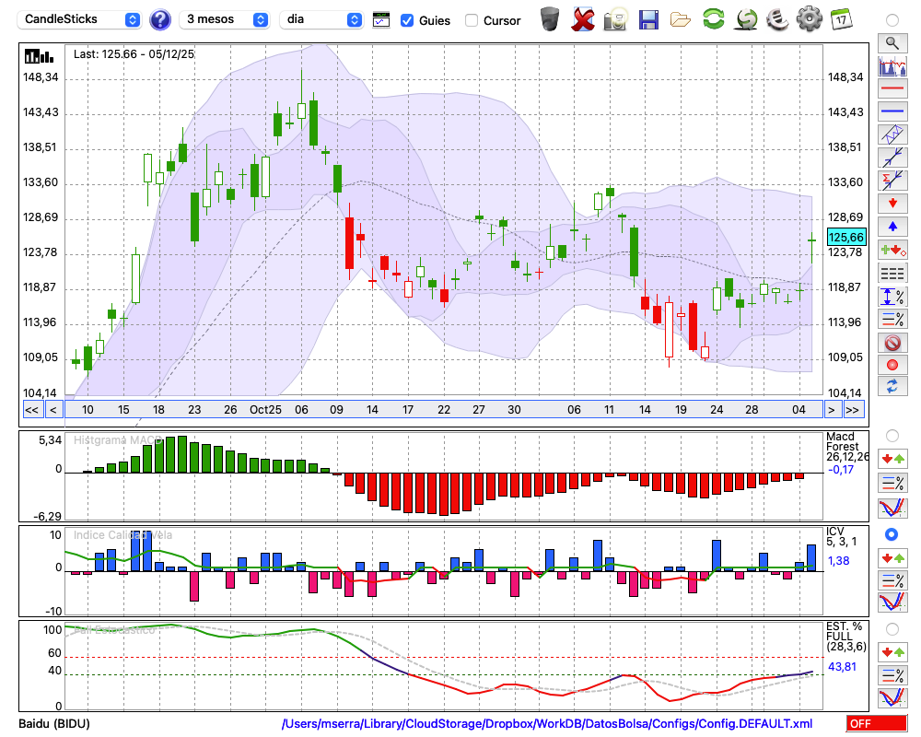Open the settings gear icon
Viewport: 921px width, 737px height.
[x=809, y=19]
